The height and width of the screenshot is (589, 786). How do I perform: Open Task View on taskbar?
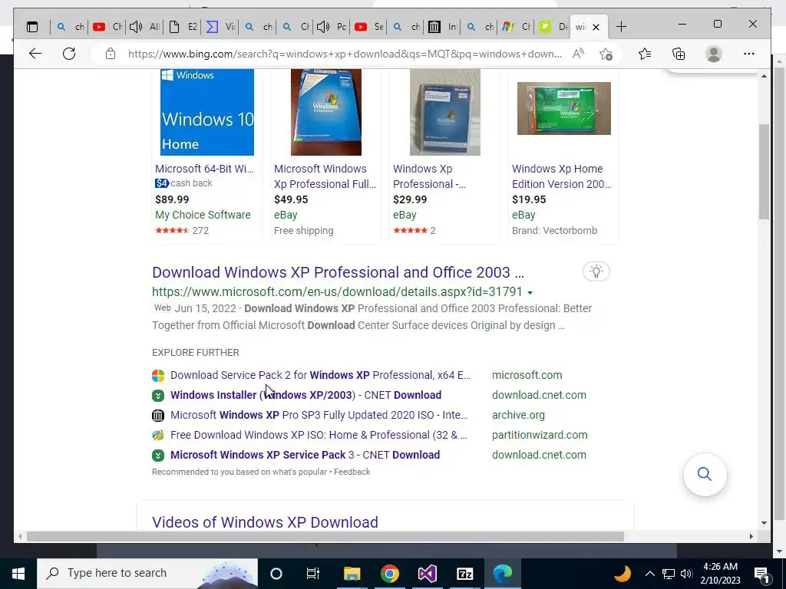click(x=313, y=573)
